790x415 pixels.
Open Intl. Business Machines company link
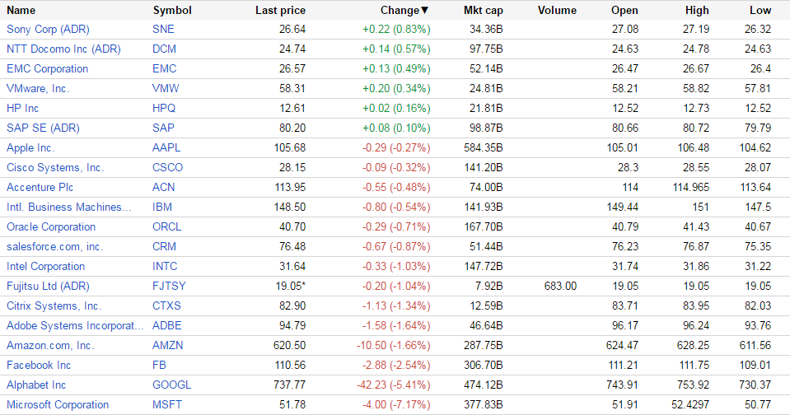(69, 207)
